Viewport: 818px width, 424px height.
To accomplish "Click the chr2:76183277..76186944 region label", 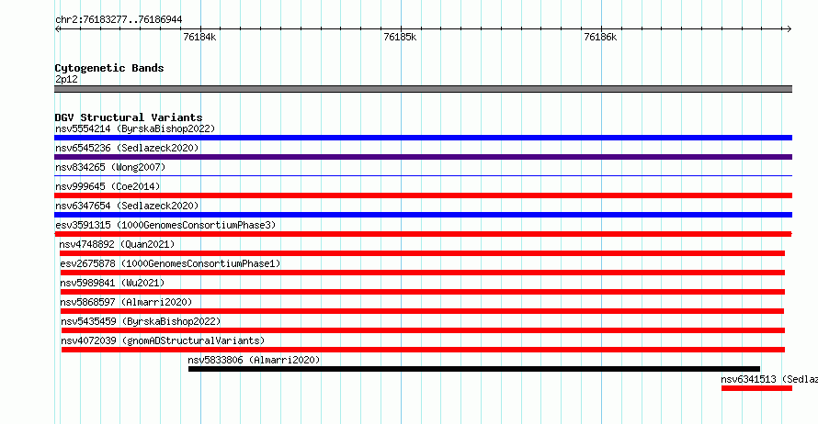I will (119, 20).
